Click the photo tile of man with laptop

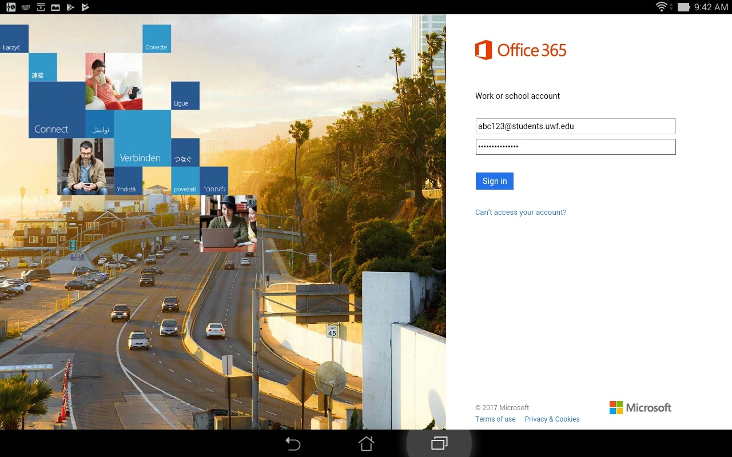pyautogui.click(x=228, y=224)
